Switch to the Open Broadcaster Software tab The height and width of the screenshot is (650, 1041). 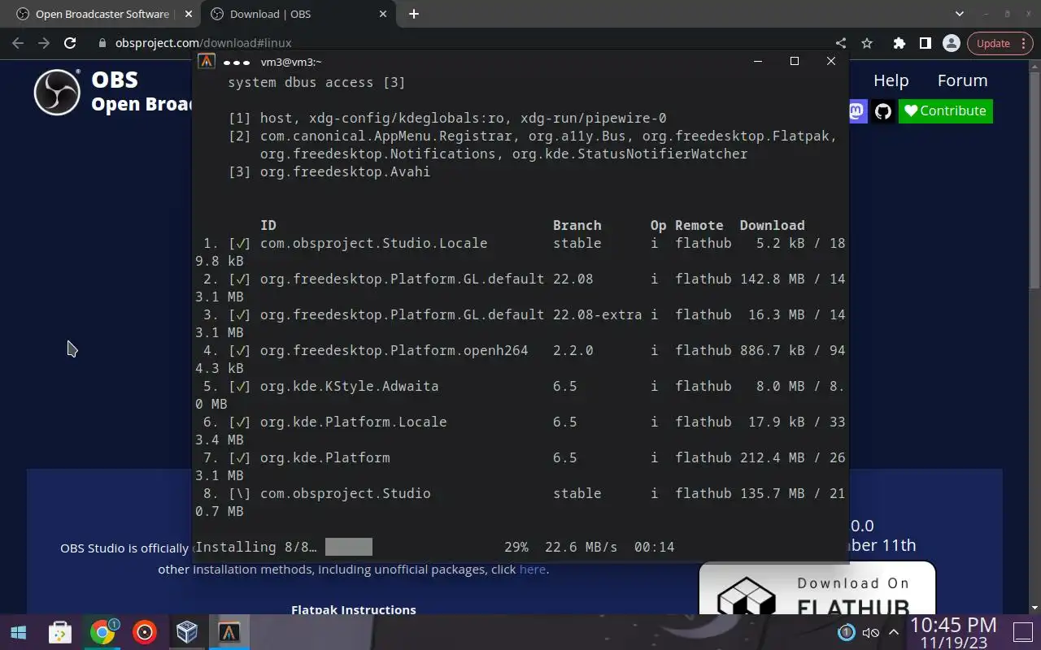tap(102, 14)
